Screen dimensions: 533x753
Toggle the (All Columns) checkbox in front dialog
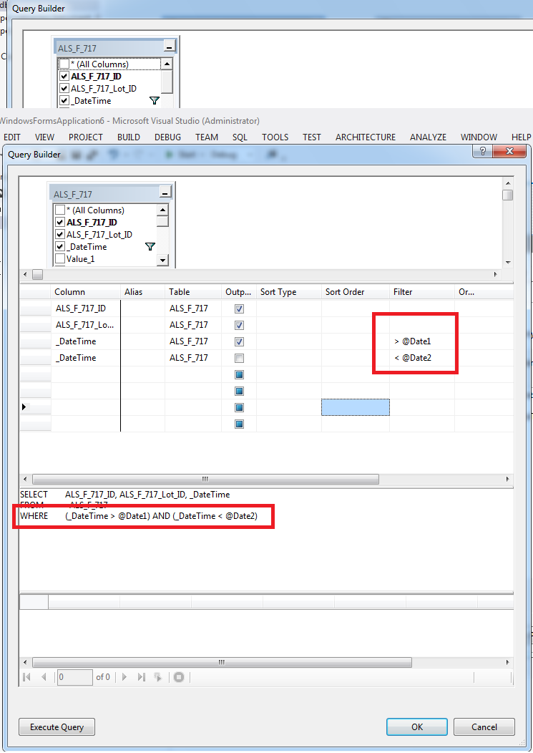[60, 210]
